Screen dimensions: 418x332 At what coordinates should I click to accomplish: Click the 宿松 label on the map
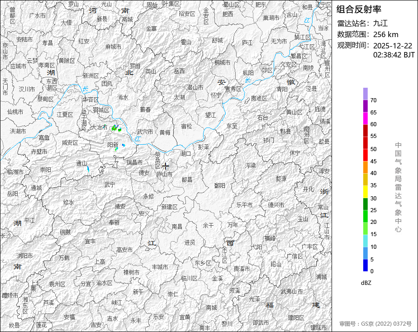pos(186,126)
